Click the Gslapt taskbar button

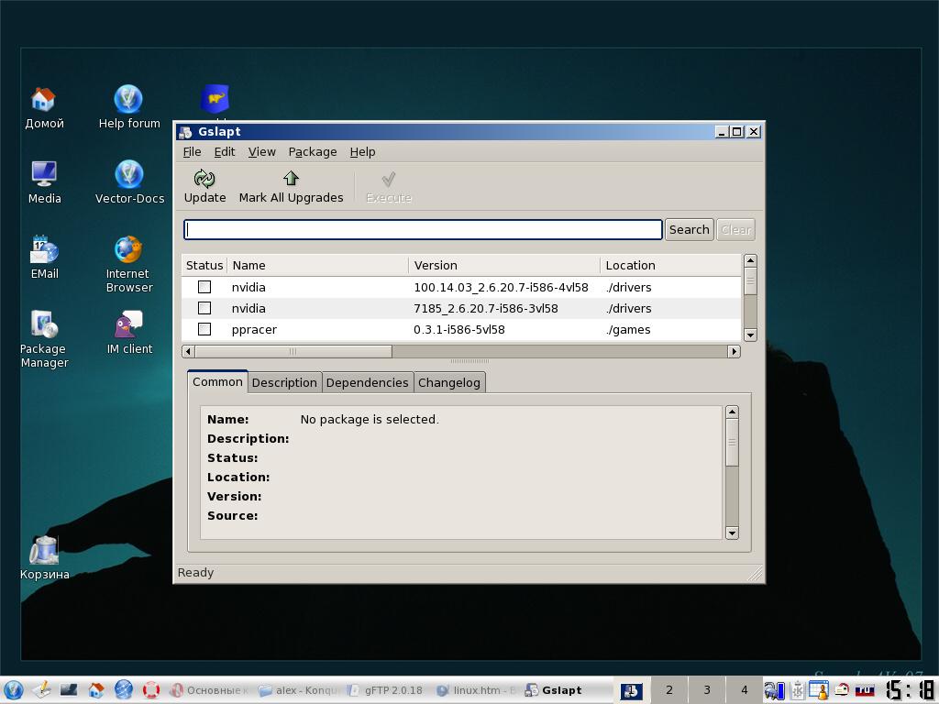(x=566, y=690)
